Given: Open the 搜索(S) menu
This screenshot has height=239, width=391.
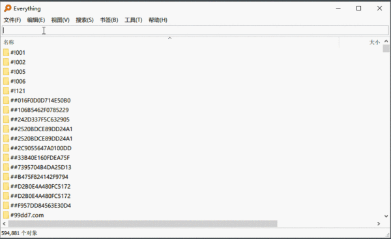Looking at the screenshot, I should (x=85, y=20).
